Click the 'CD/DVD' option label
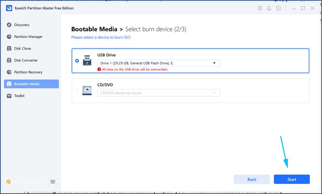Viewport: 322px width, 194px height. [105, 85]
